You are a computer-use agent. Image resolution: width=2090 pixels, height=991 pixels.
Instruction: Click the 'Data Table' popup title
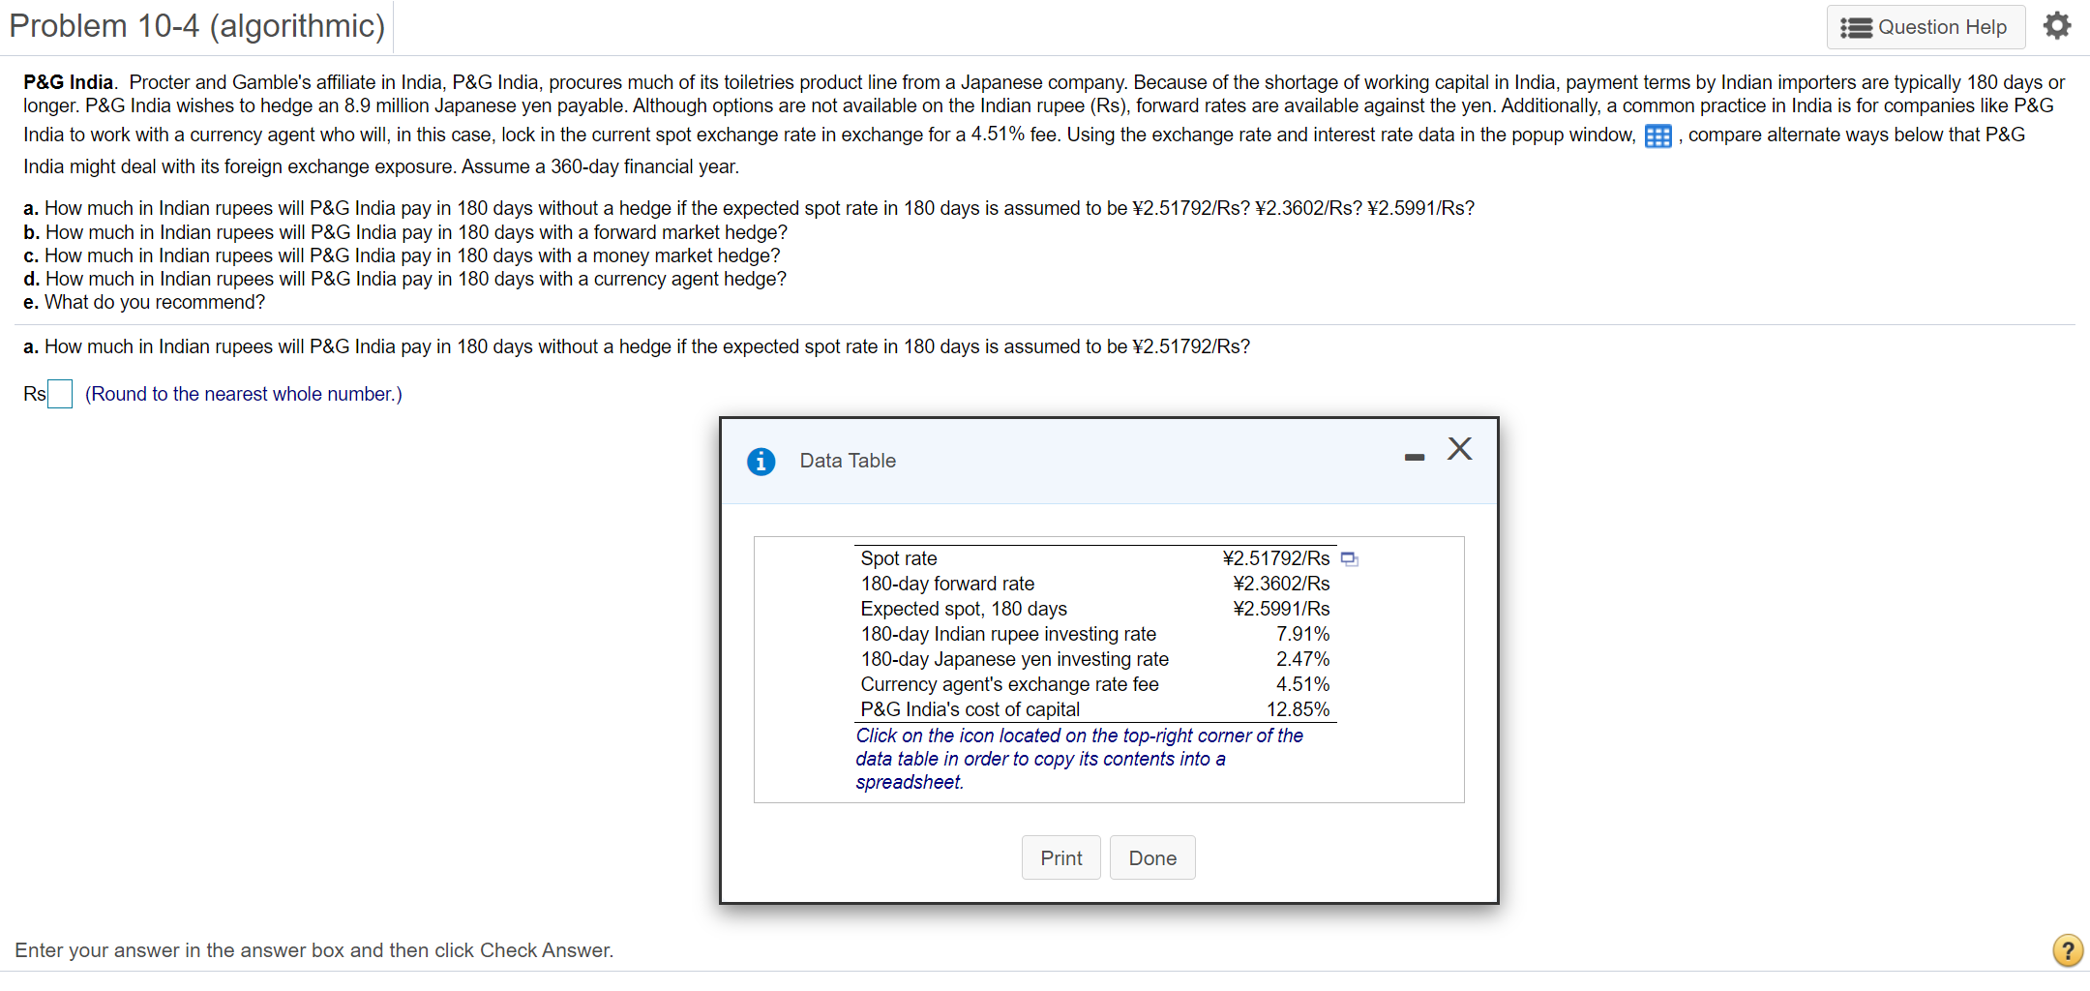848,461
